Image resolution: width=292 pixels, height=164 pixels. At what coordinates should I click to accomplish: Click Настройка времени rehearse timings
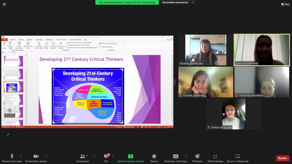click(x=53, y=45)
